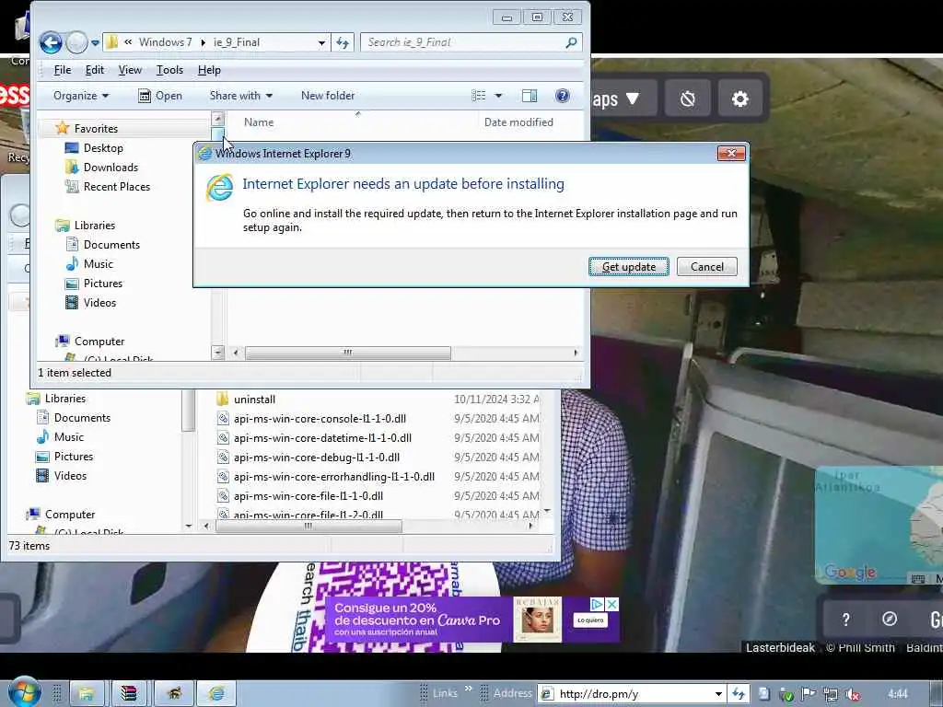Image resolution: width=943 pixels, height=707 pixels.
Task: Click the compass icon on the map
Action: [890, 619]
